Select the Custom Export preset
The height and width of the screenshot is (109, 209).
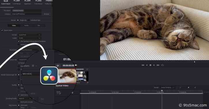pyautogui.click(x=5, y=2)
